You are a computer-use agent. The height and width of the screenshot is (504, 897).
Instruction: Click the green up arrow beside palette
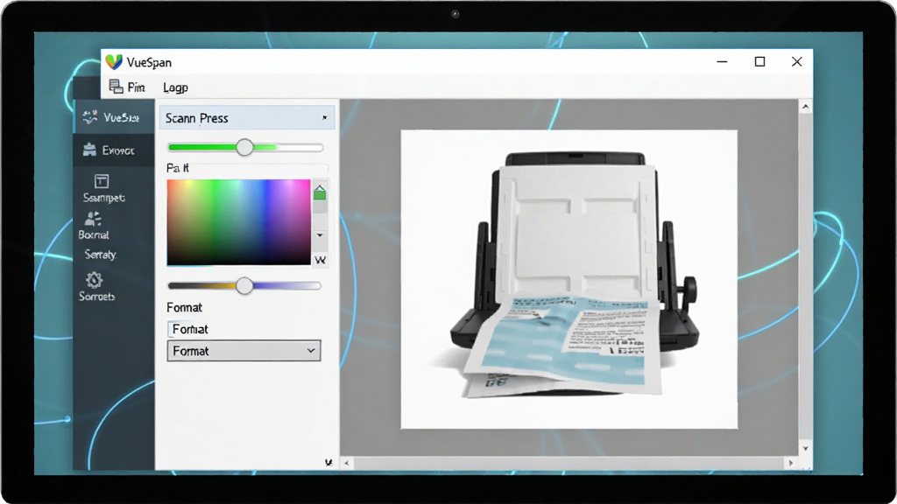(320, 192)
